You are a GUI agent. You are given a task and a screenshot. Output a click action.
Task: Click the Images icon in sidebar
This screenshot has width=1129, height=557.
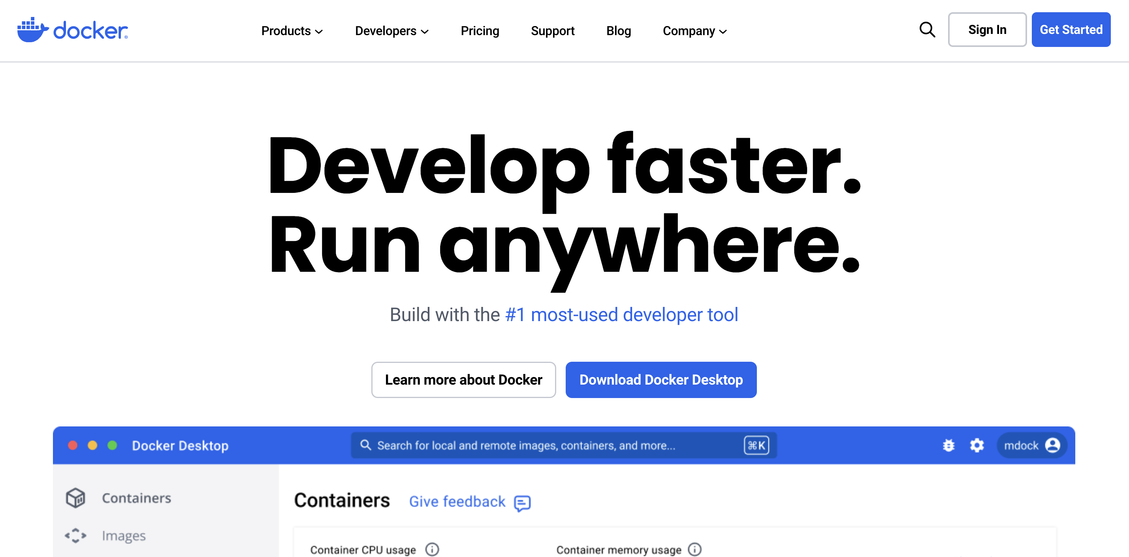[75, 536]
